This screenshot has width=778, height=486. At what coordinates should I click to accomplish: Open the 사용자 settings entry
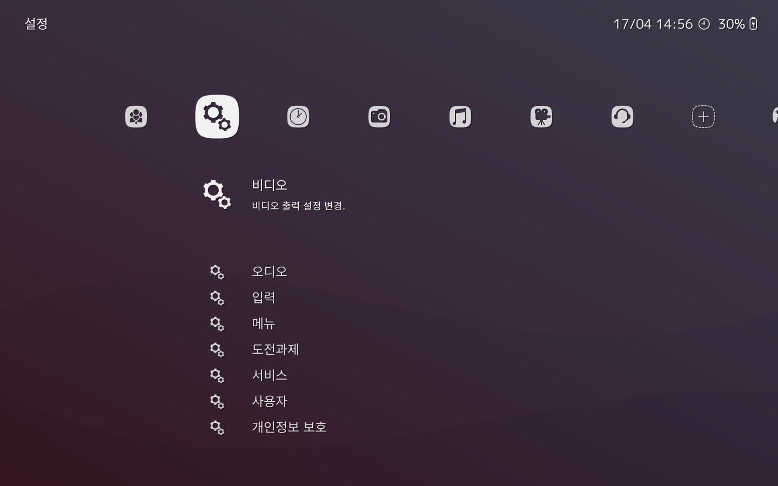tap(270, 401)
